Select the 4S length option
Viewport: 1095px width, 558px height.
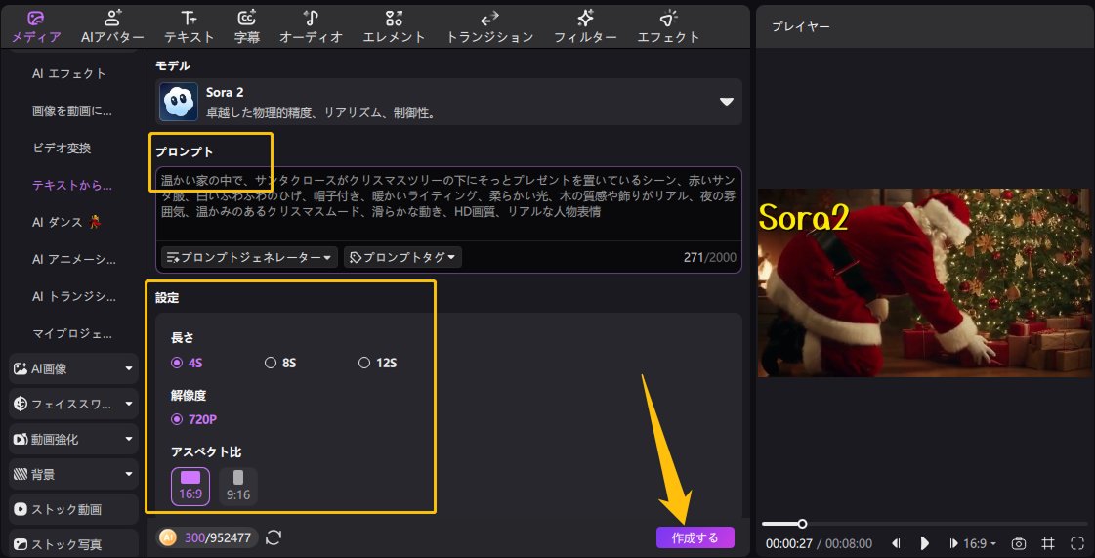pyautogui.click(x=187, y=364)
